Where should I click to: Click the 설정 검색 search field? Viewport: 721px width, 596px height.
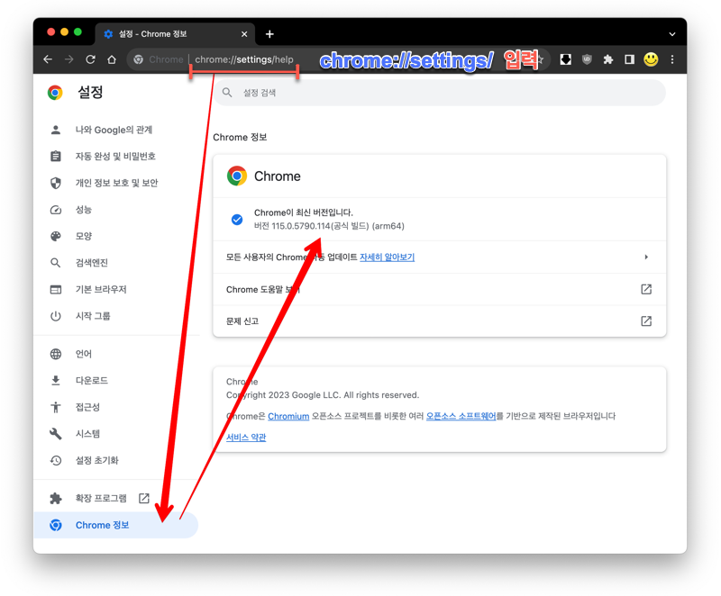(440, 93)
